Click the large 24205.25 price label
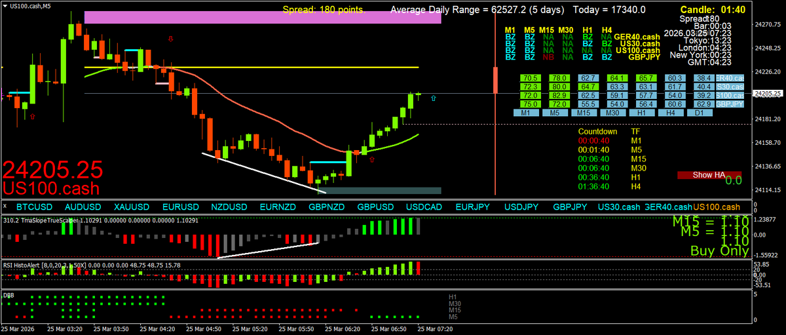786x335 pixels. click(52, 170)
